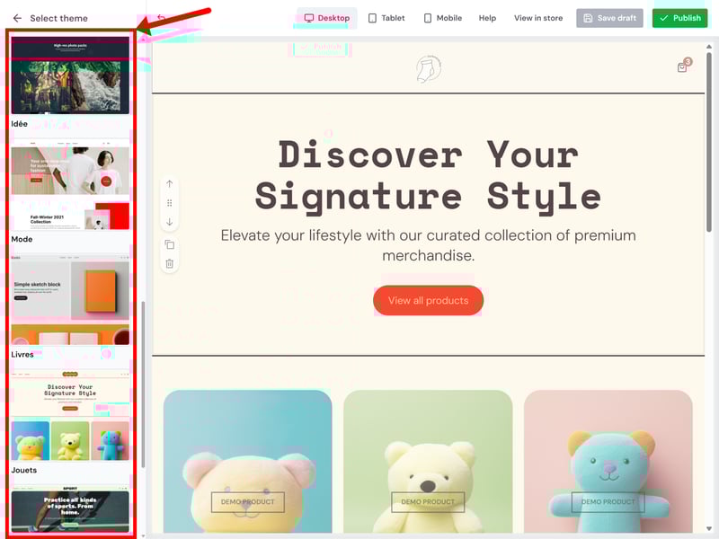Select the Idée theme thumbnail
719x539 pixels.
click(70, 75)
